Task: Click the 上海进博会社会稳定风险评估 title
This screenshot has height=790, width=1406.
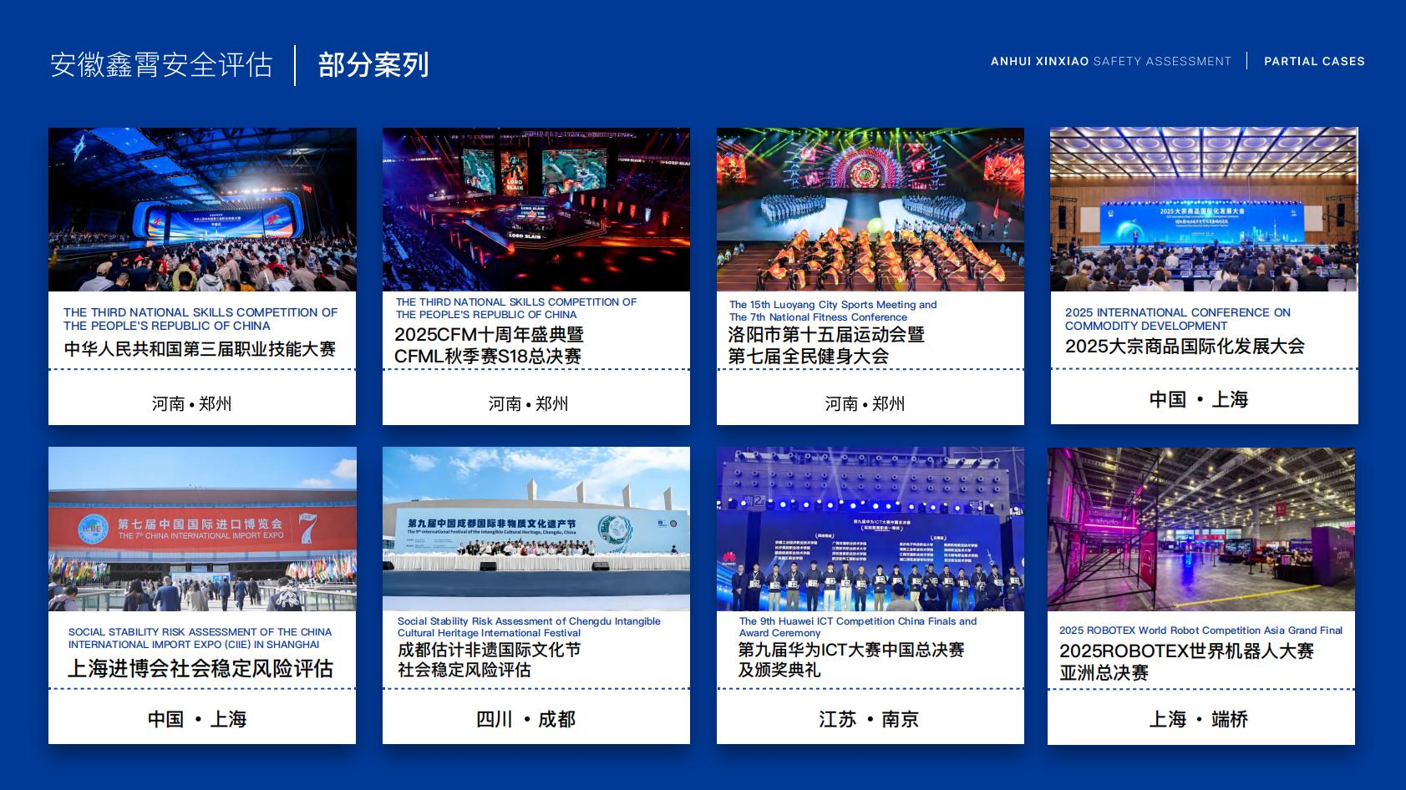Action: pyautogui.click(x=200, y=669)
